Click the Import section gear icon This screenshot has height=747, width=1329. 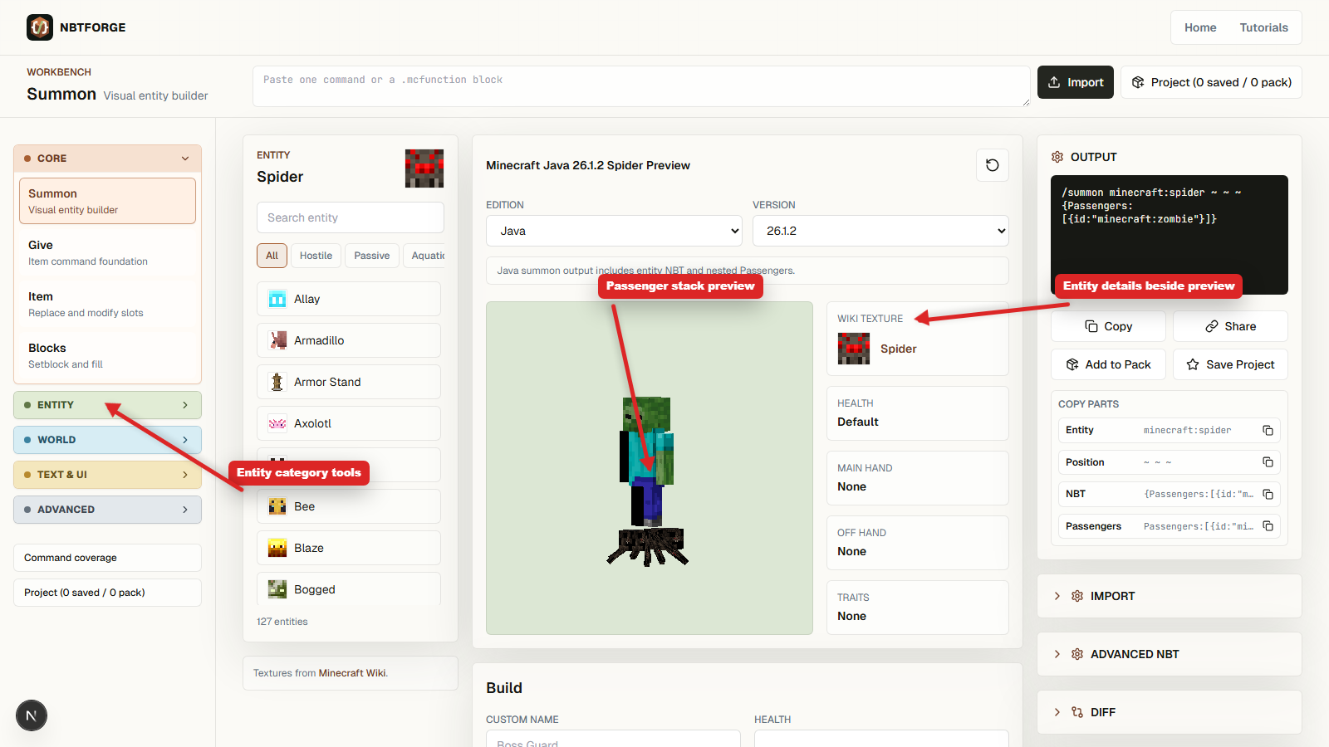1077,596
